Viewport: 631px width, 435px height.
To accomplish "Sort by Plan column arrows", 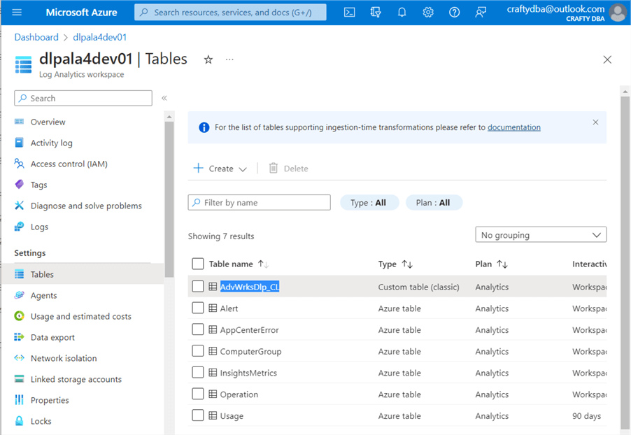I will (502, 264).
